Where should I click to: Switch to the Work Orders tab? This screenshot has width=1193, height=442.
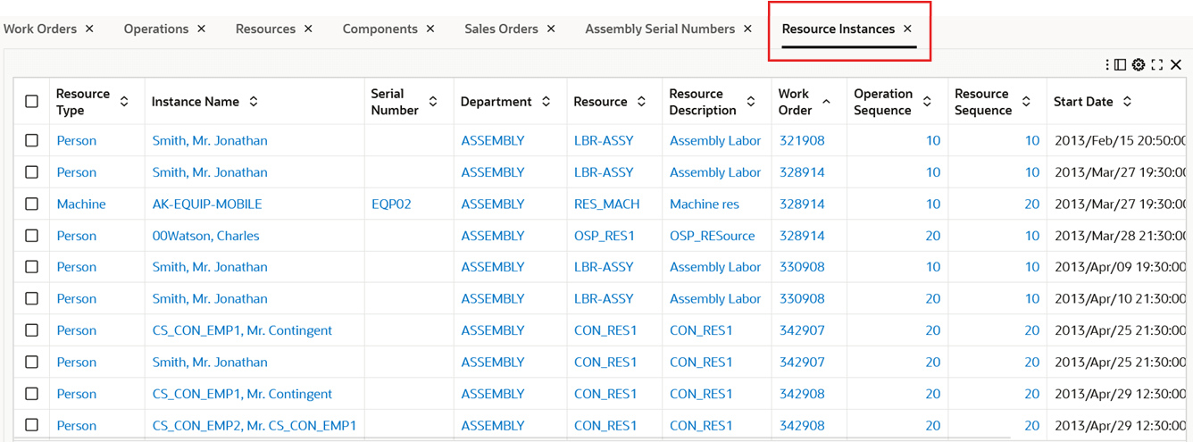click(x=40, y=29)
